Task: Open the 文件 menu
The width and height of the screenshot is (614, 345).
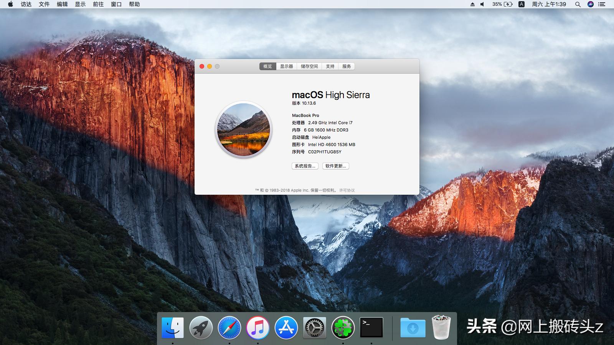Action: 44,4
